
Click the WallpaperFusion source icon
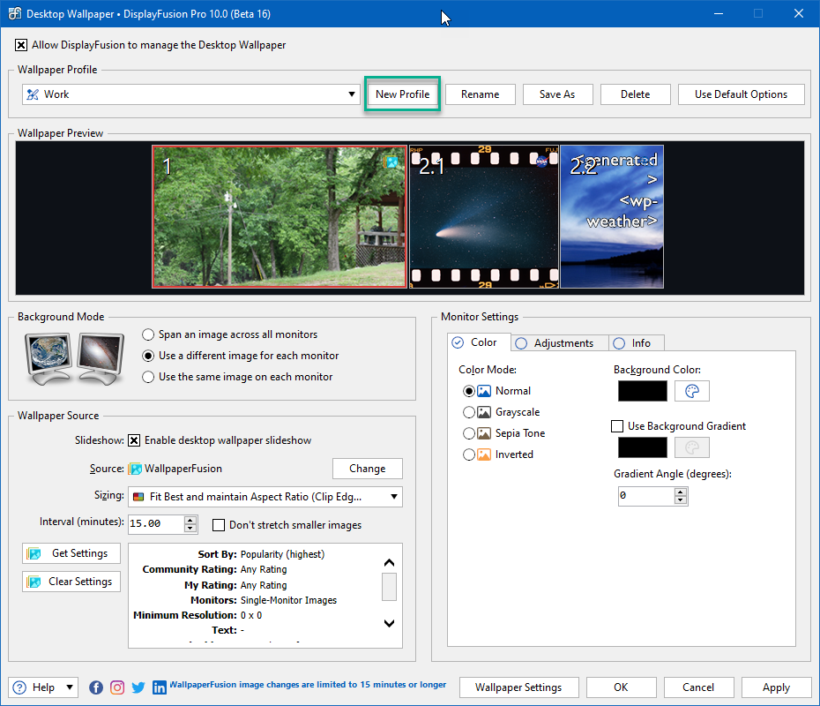136,469
